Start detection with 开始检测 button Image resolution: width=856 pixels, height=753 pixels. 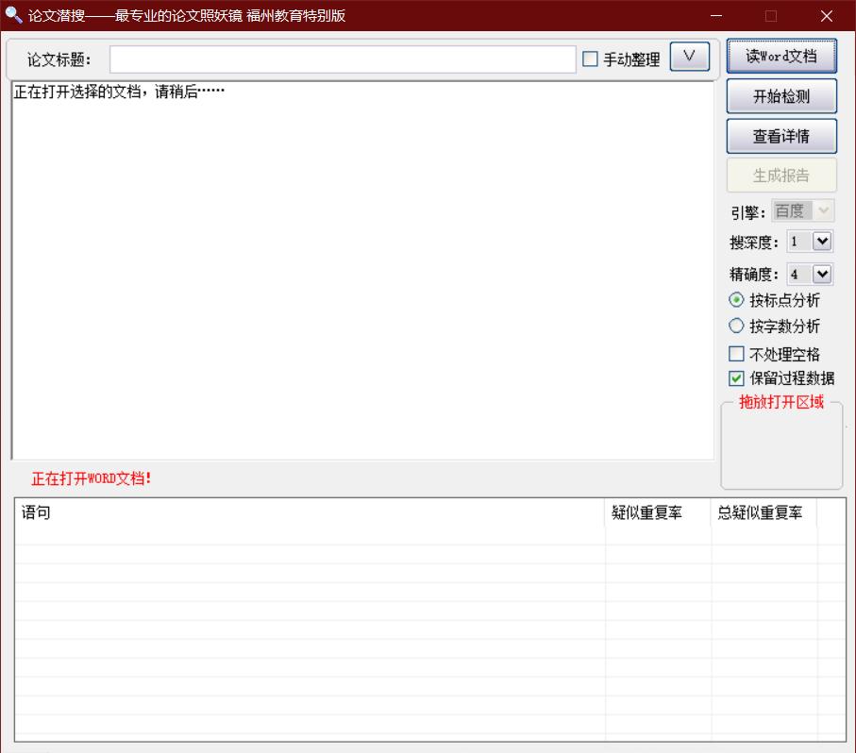click(x=781, y=96)
